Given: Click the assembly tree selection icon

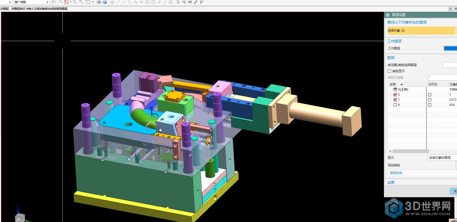Looking at the screenshot, I should [81, 2].
